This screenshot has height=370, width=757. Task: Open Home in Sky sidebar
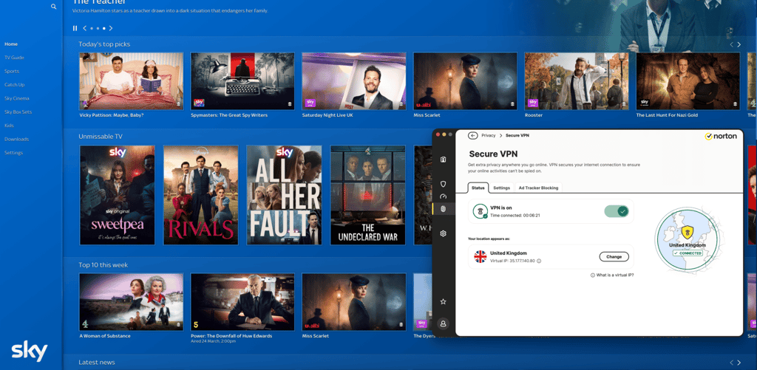tap(11, 44)
